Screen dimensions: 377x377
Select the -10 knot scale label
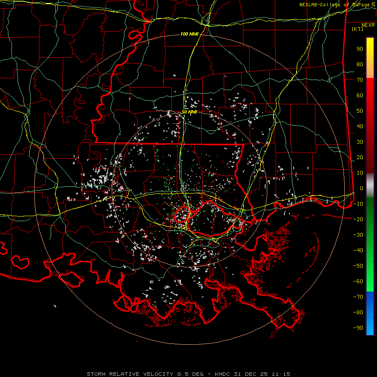click(358, 204)
